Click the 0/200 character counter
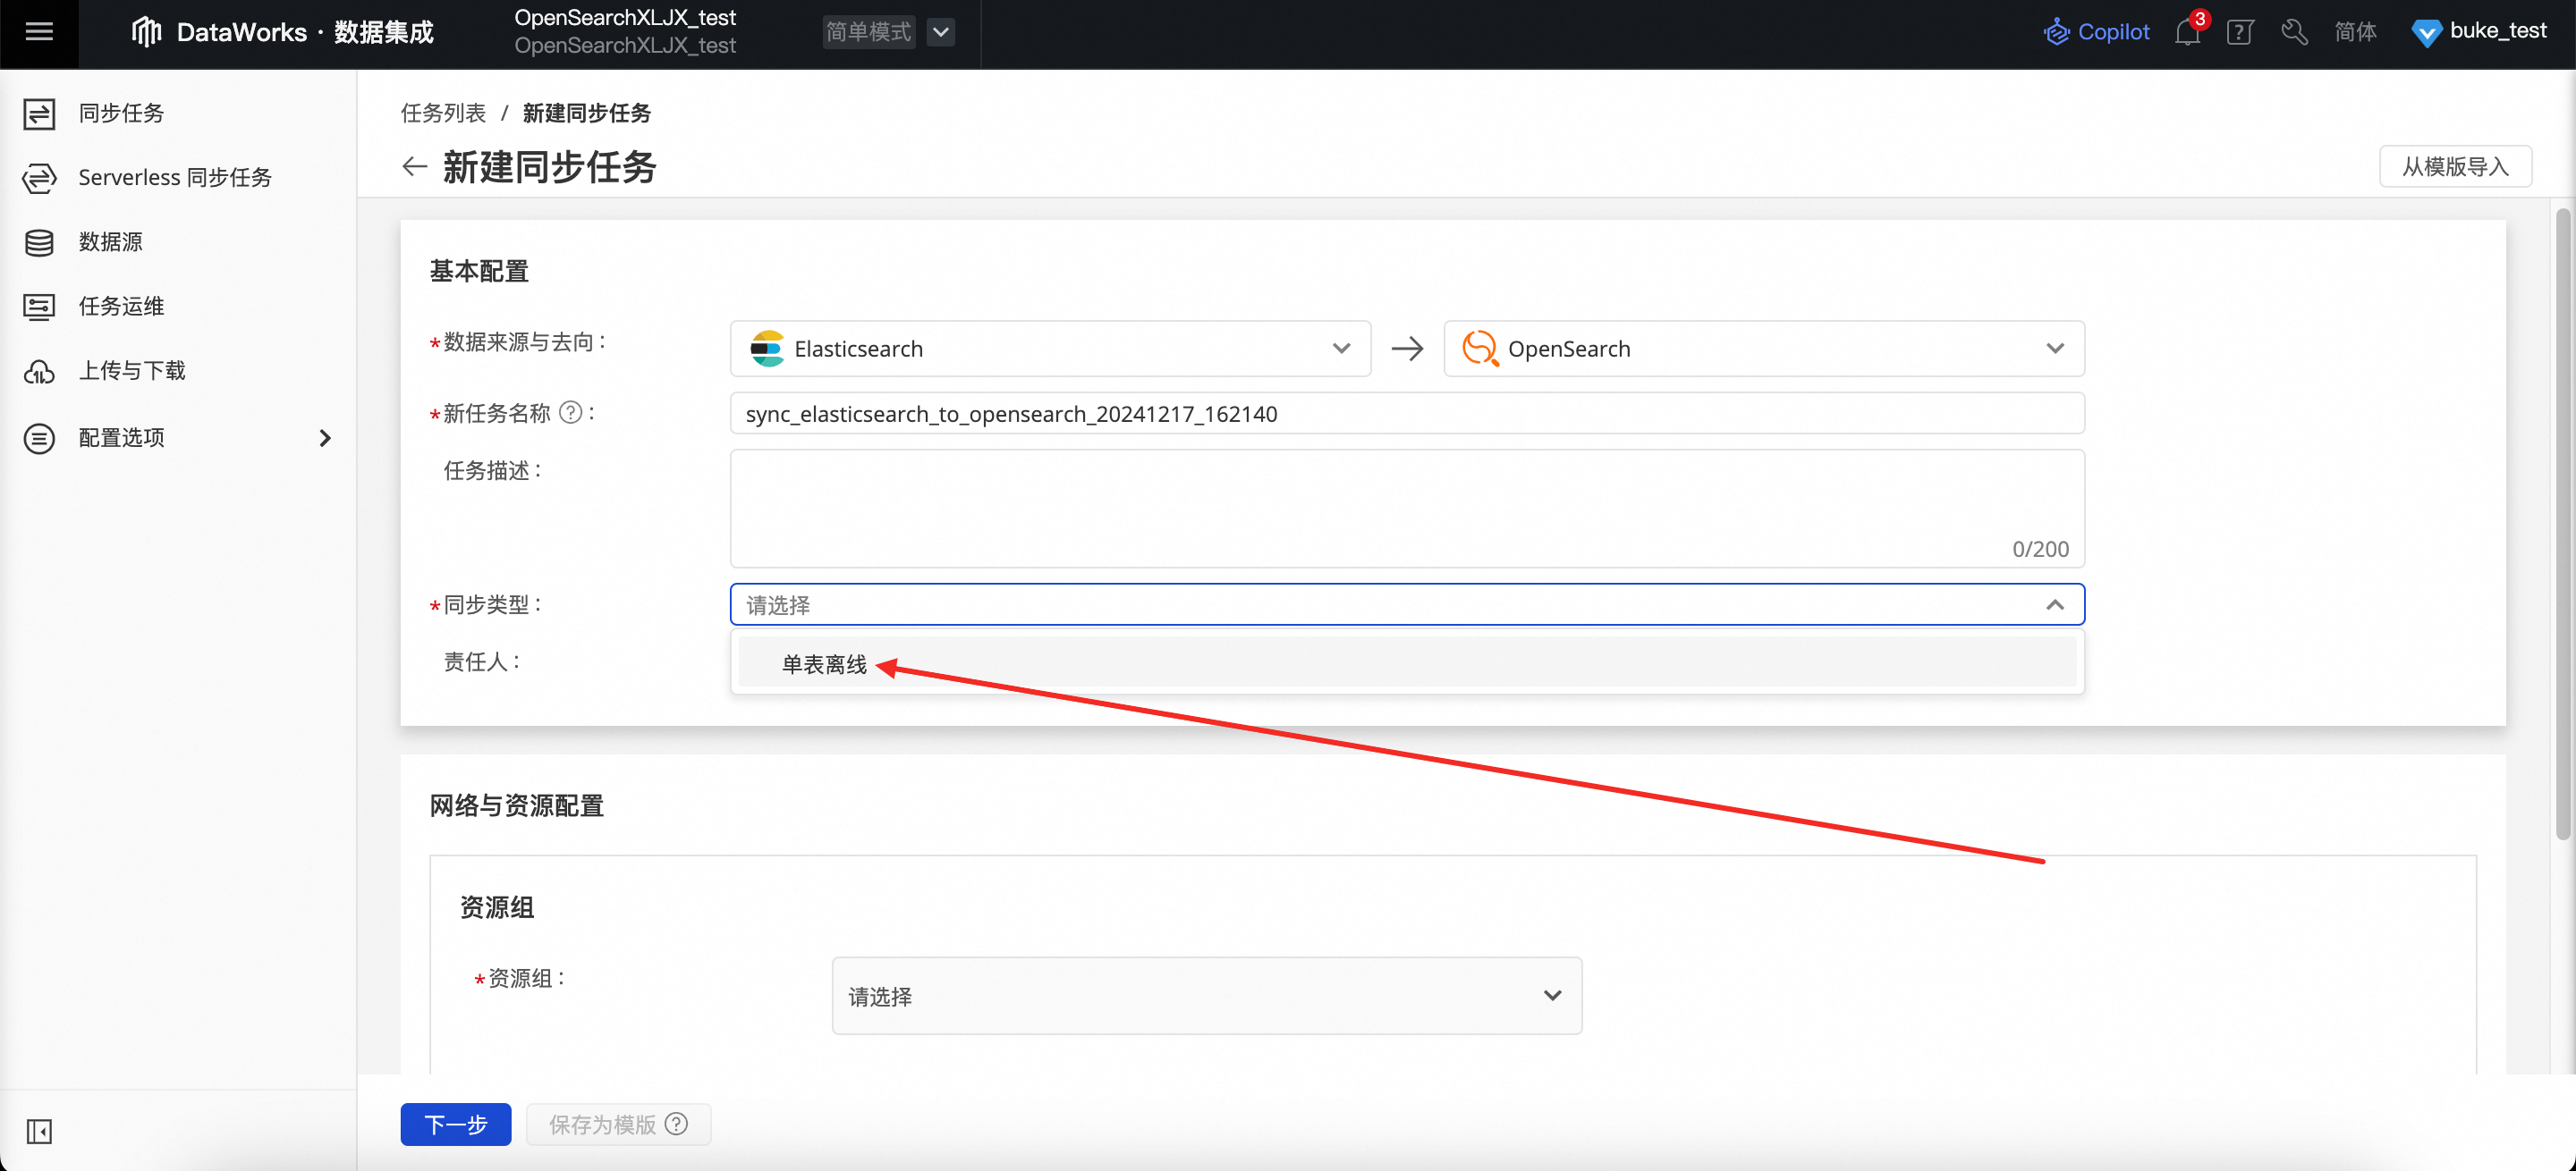 click(x=2040, y=549)
